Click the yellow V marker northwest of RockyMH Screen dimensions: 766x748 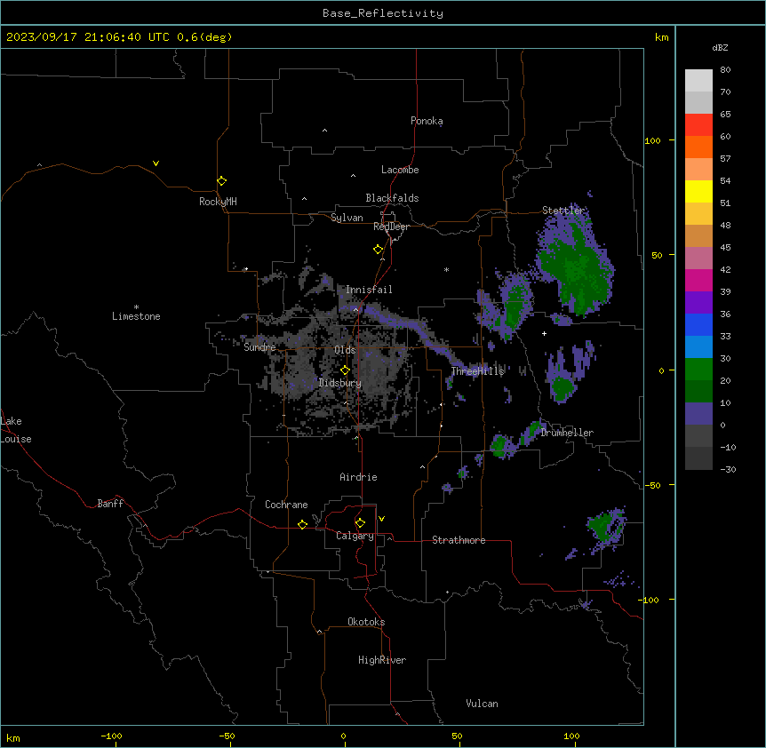tap(156, 163)
